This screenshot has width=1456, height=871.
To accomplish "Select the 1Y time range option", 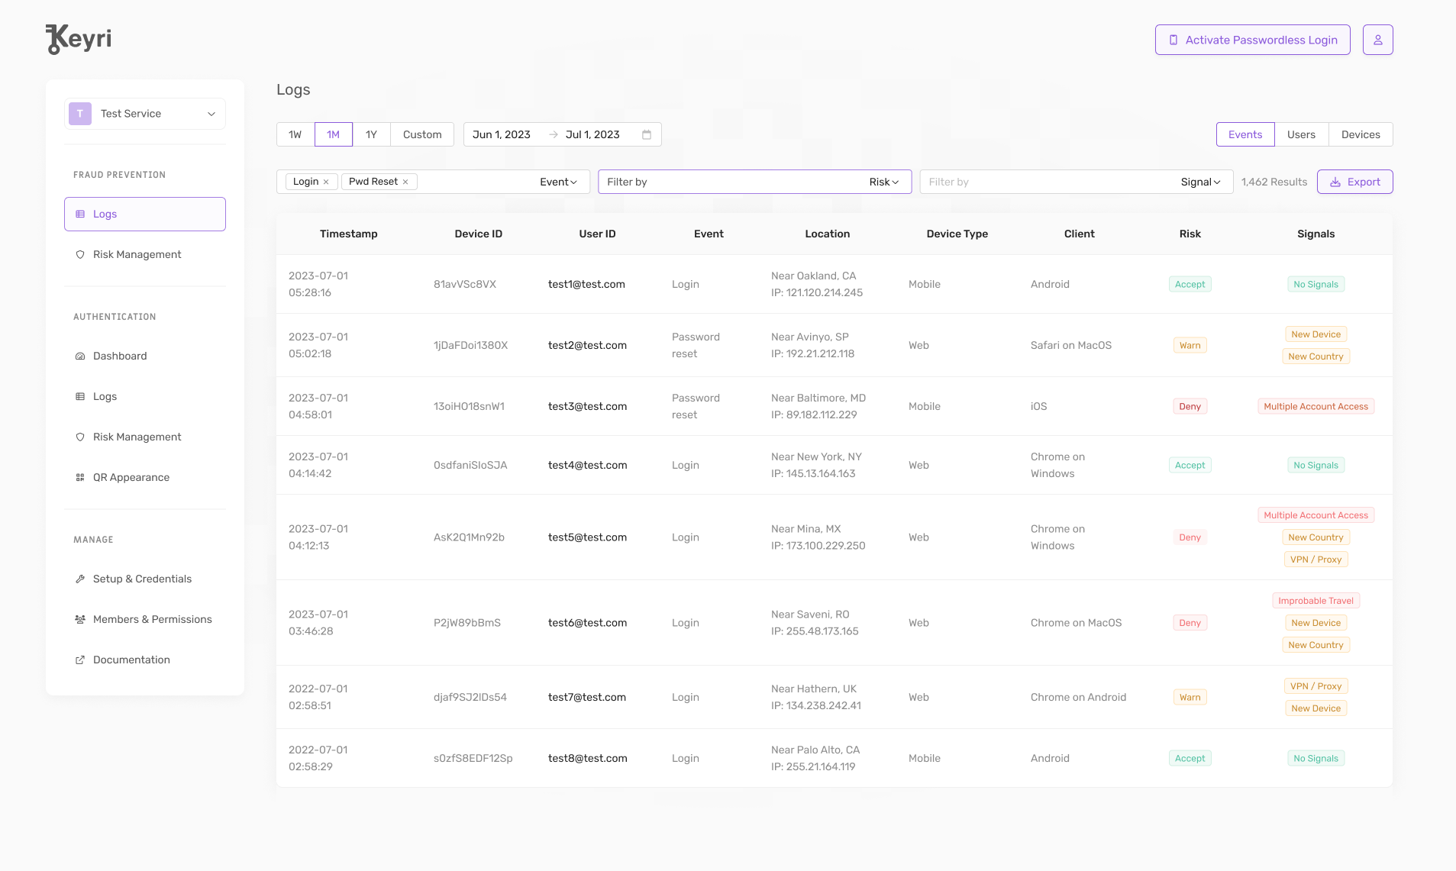I will [x=371, y=134].
